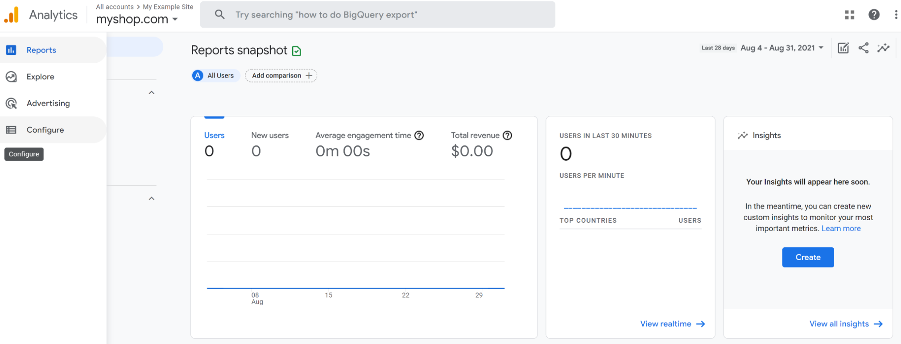Click the All Users segment chip

click(216, 76)
